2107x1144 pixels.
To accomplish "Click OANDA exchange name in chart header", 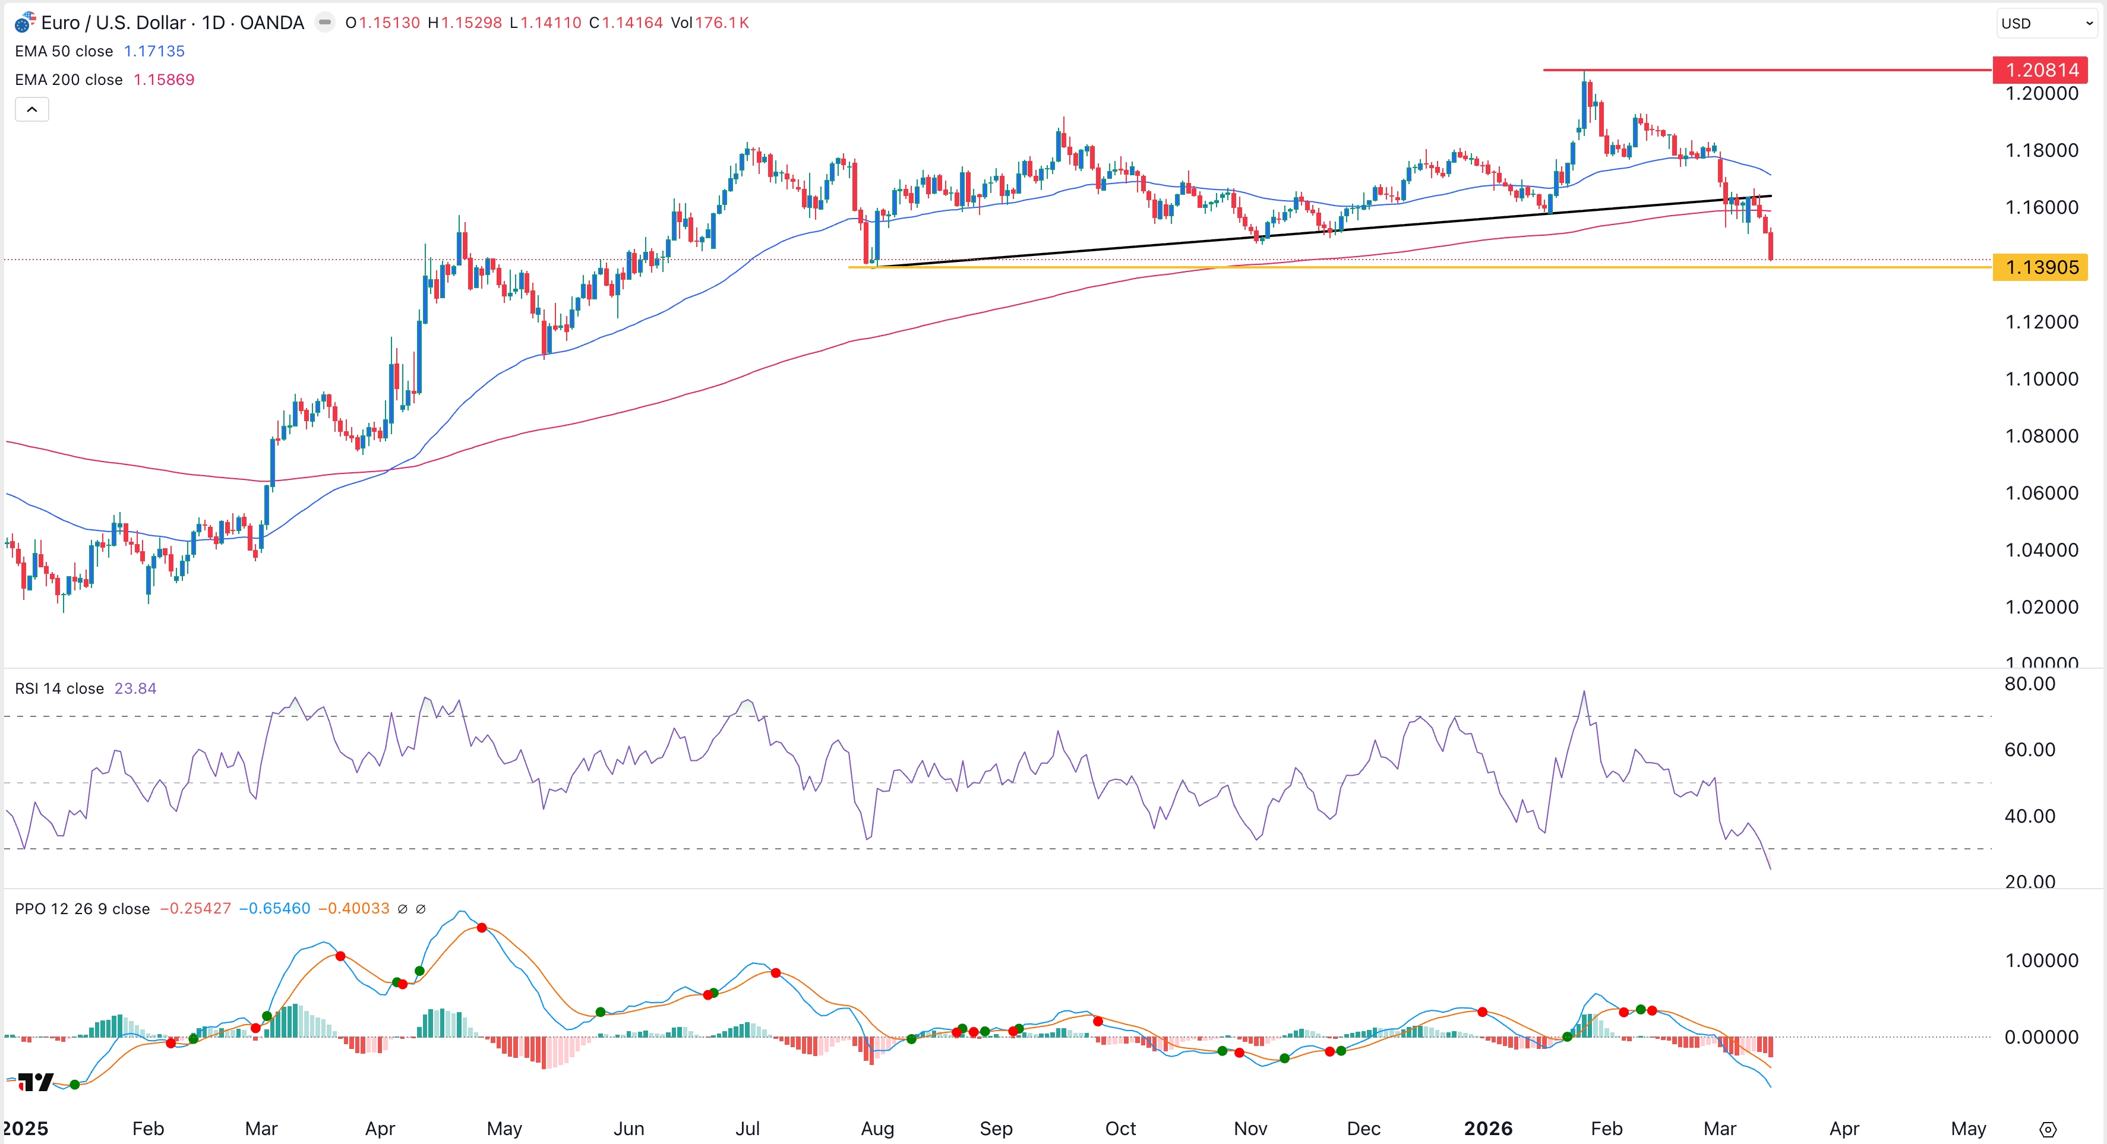I will pos(273,22).
